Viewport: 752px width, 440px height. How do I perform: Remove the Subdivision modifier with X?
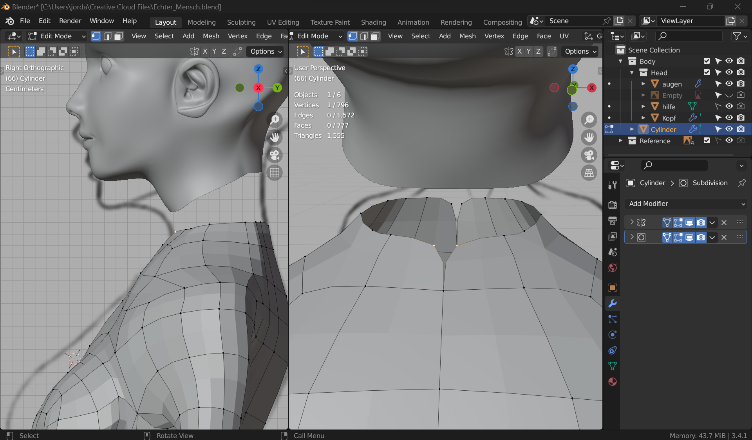[x=724, y=237]
